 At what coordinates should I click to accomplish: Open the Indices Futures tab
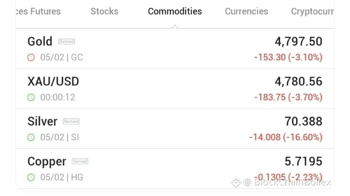pos(38,11)
